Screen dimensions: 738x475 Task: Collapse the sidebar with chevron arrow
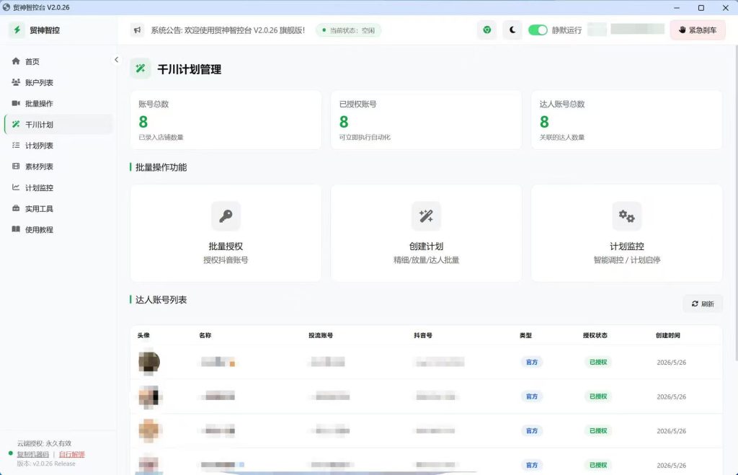pyautogui.click(x=116, y=60)
